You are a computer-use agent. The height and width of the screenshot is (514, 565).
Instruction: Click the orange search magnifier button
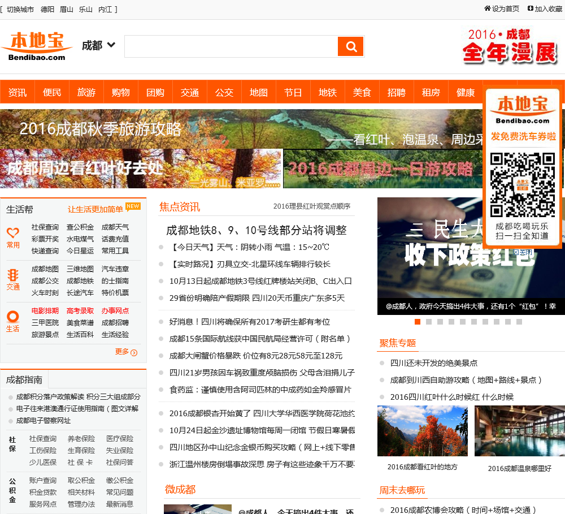click(350, 46)
